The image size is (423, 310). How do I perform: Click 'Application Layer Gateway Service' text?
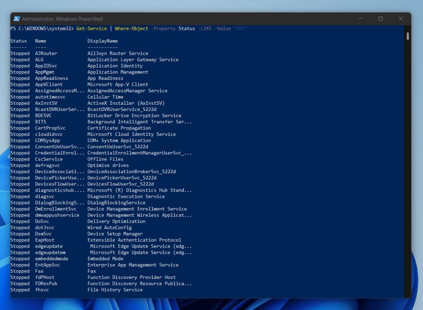[133, 60]
